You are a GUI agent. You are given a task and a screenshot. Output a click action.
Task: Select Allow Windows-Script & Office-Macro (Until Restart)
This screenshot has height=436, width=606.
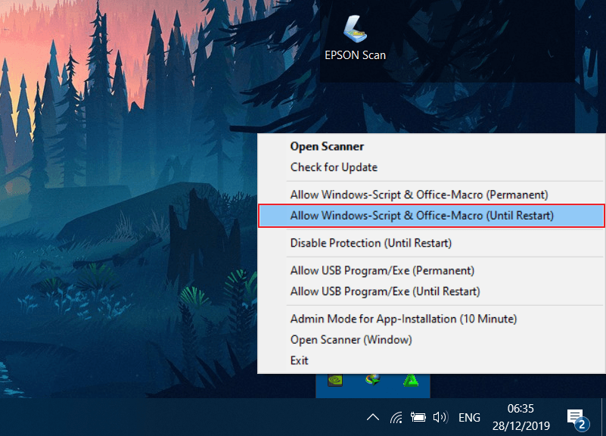pyautogui.click(x=431, y=216)
